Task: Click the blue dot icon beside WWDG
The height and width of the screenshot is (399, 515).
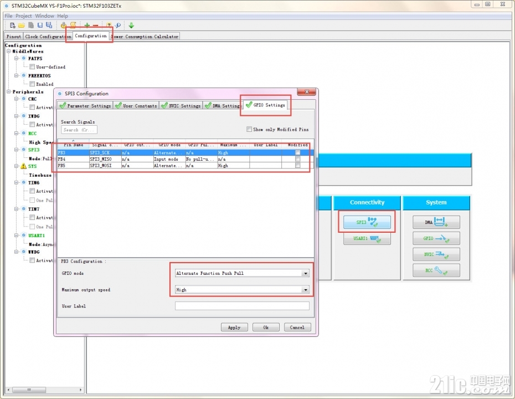Action: coord(24,252)
